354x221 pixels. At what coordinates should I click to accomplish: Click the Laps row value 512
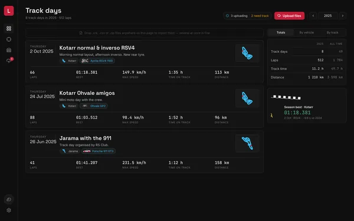320,60
